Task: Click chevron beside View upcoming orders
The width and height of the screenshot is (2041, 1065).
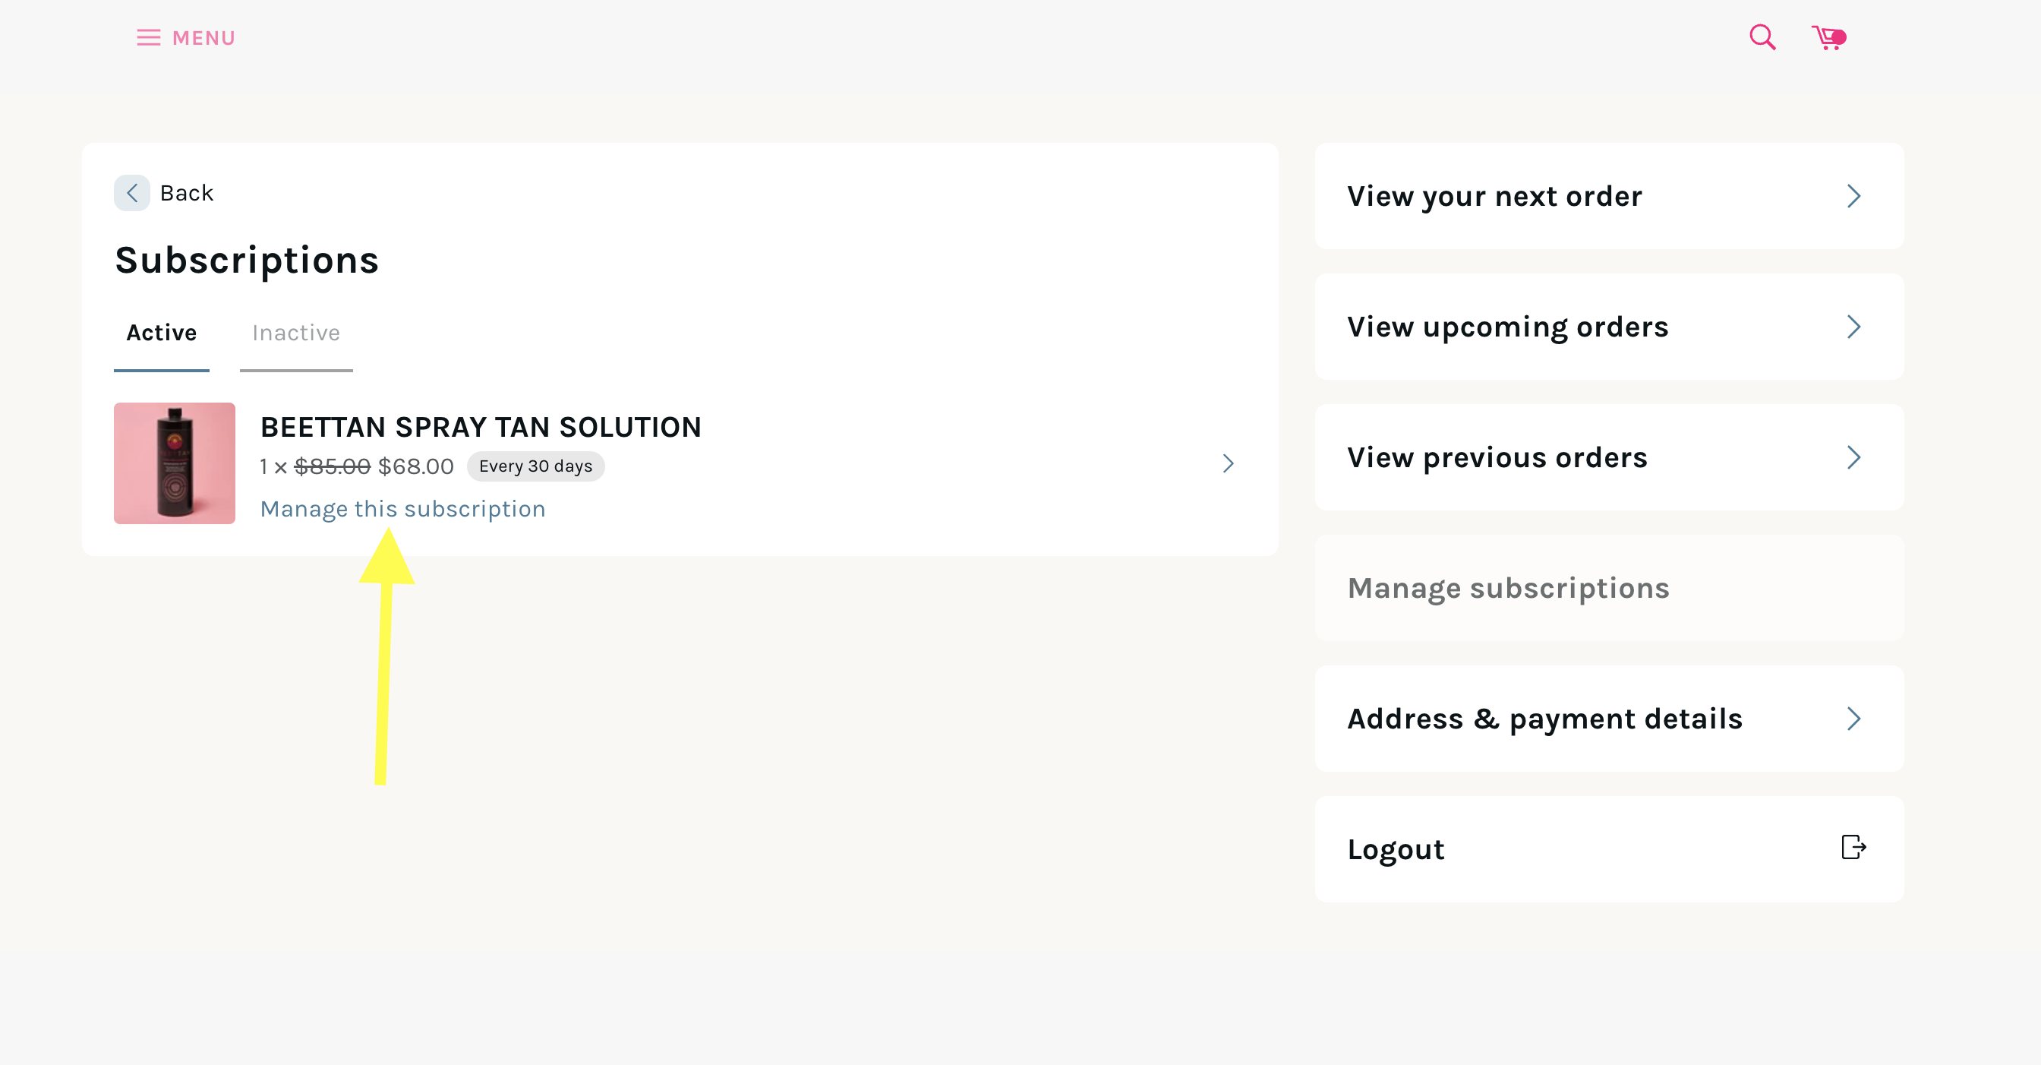Action: 1853,327
